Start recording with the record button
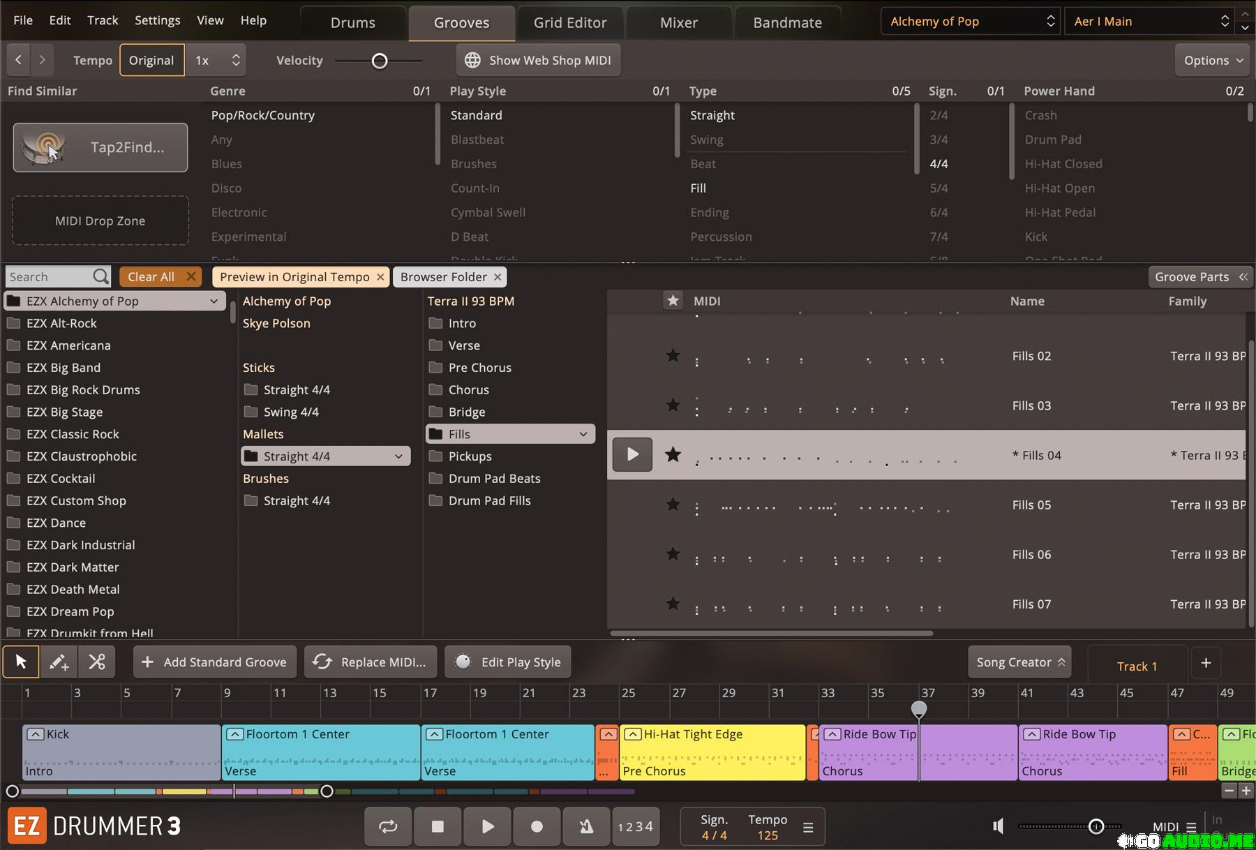 tap(537, 826)
